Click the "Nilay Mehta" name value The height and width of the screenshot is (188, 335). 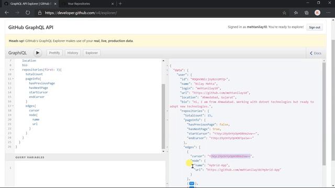(205, 84)
